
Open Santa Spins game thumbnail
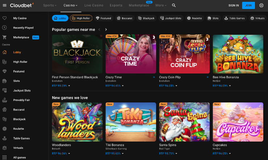pyautogui.click(x=184, y=122)
